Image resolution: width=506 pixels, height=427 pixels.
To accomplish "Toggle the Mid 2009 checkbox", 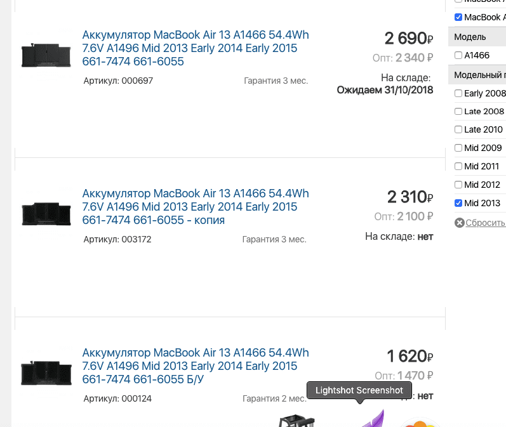I will pyautogui.click(x=458, y=148).
